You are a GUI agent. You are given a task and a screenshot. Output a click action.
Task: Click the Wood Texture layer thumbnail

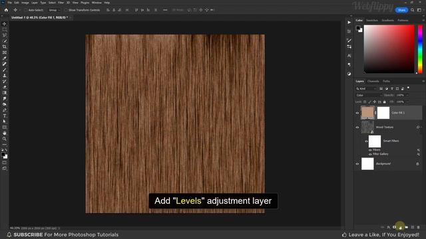(367, 127)
